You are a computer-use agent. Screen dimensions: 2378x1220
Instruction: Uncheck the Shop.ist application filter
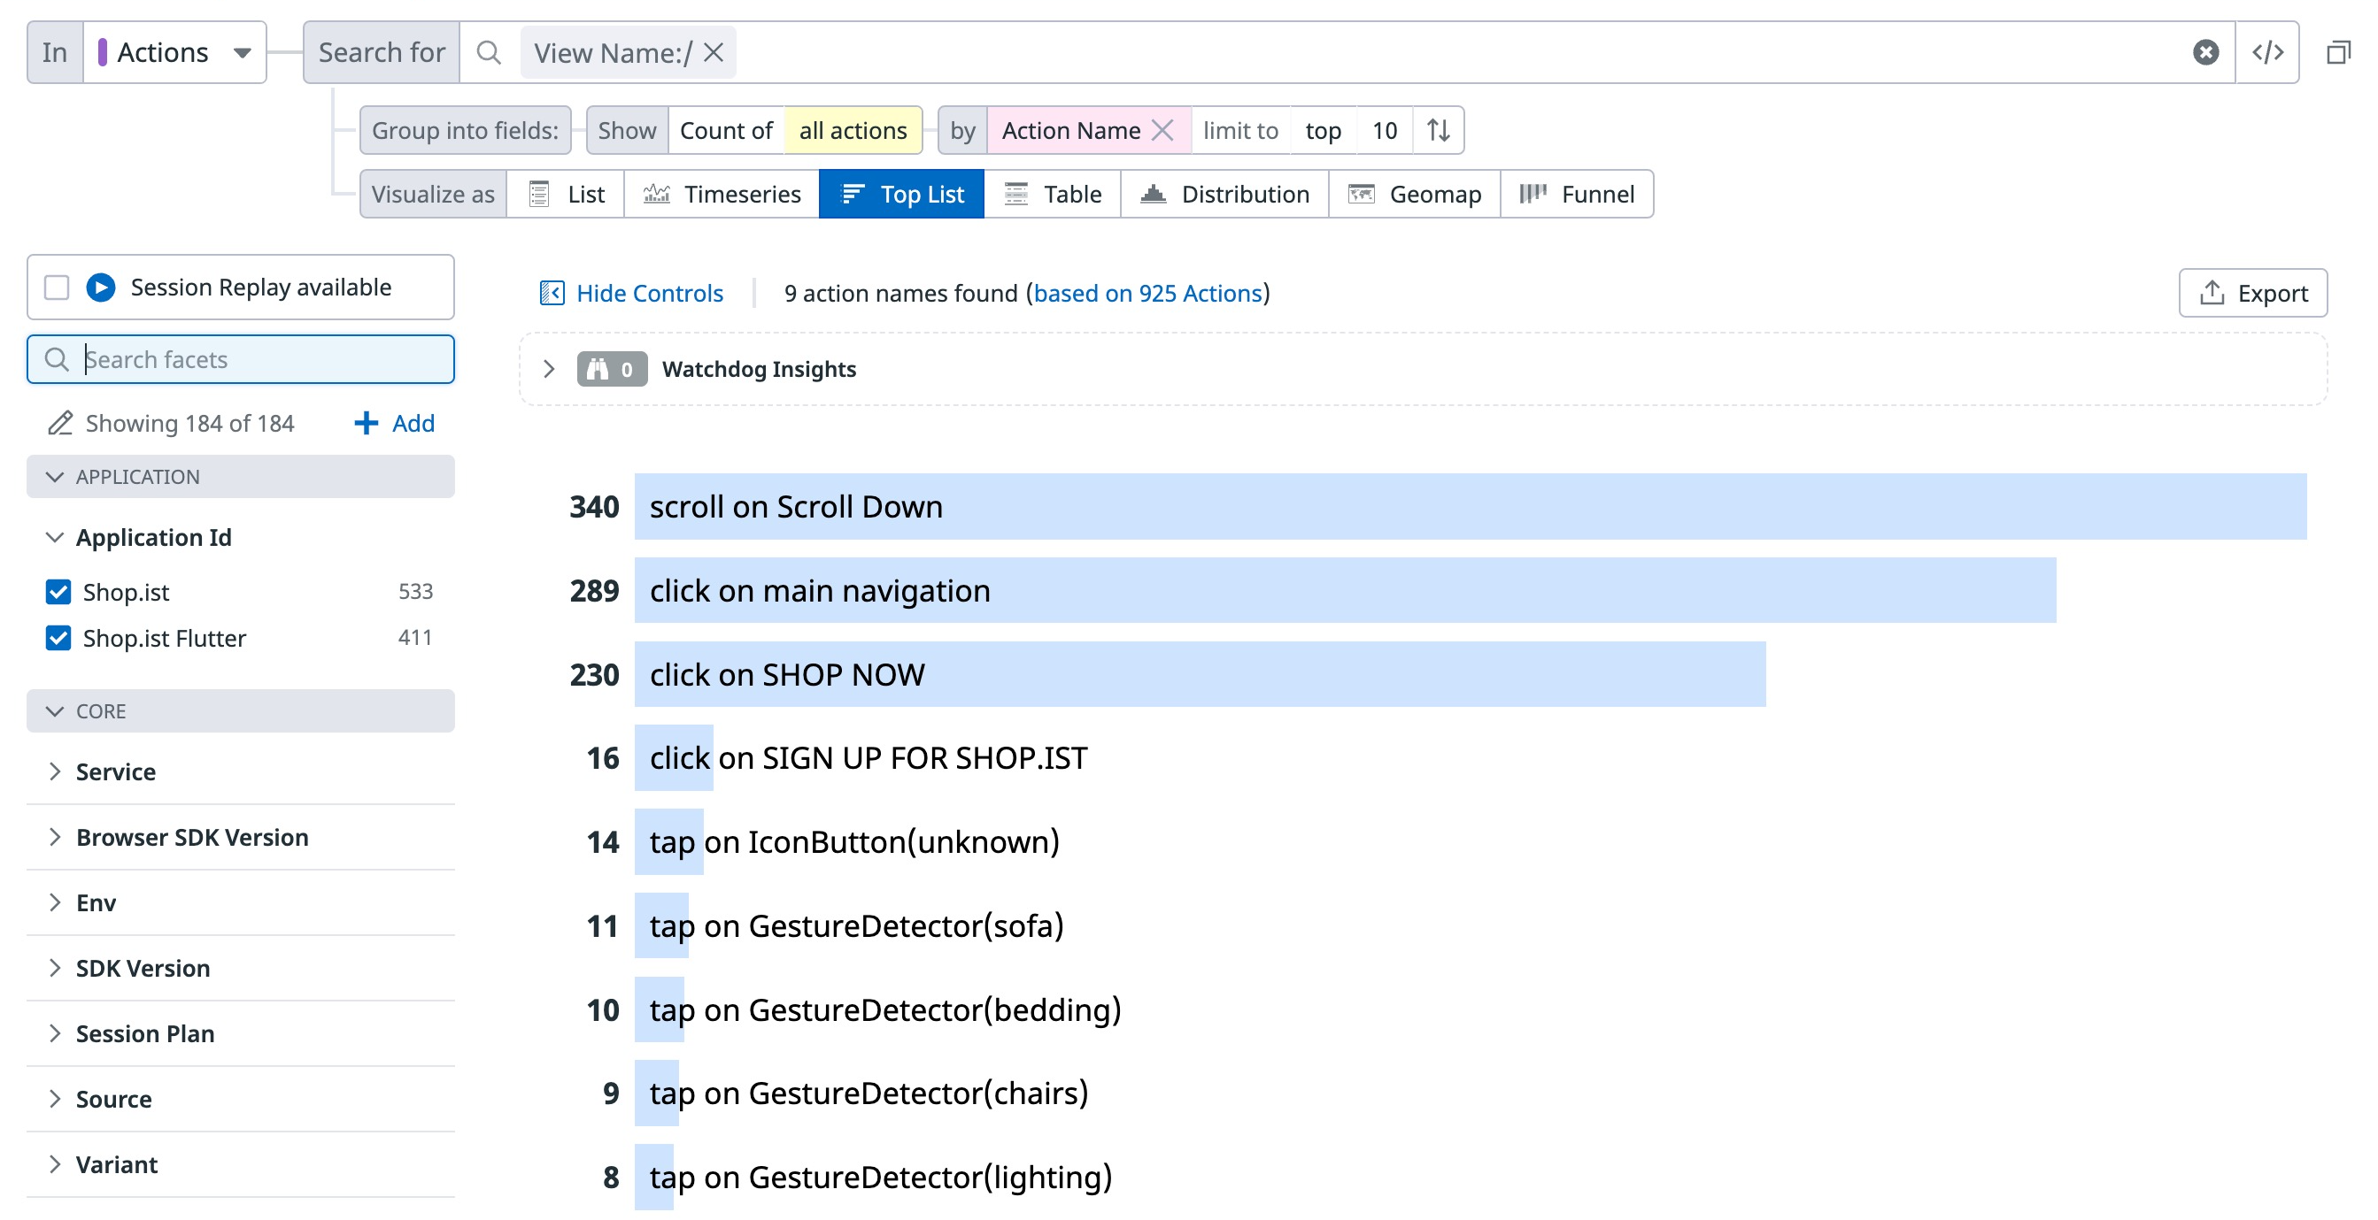pyautogui.click(x=58, y=591)
